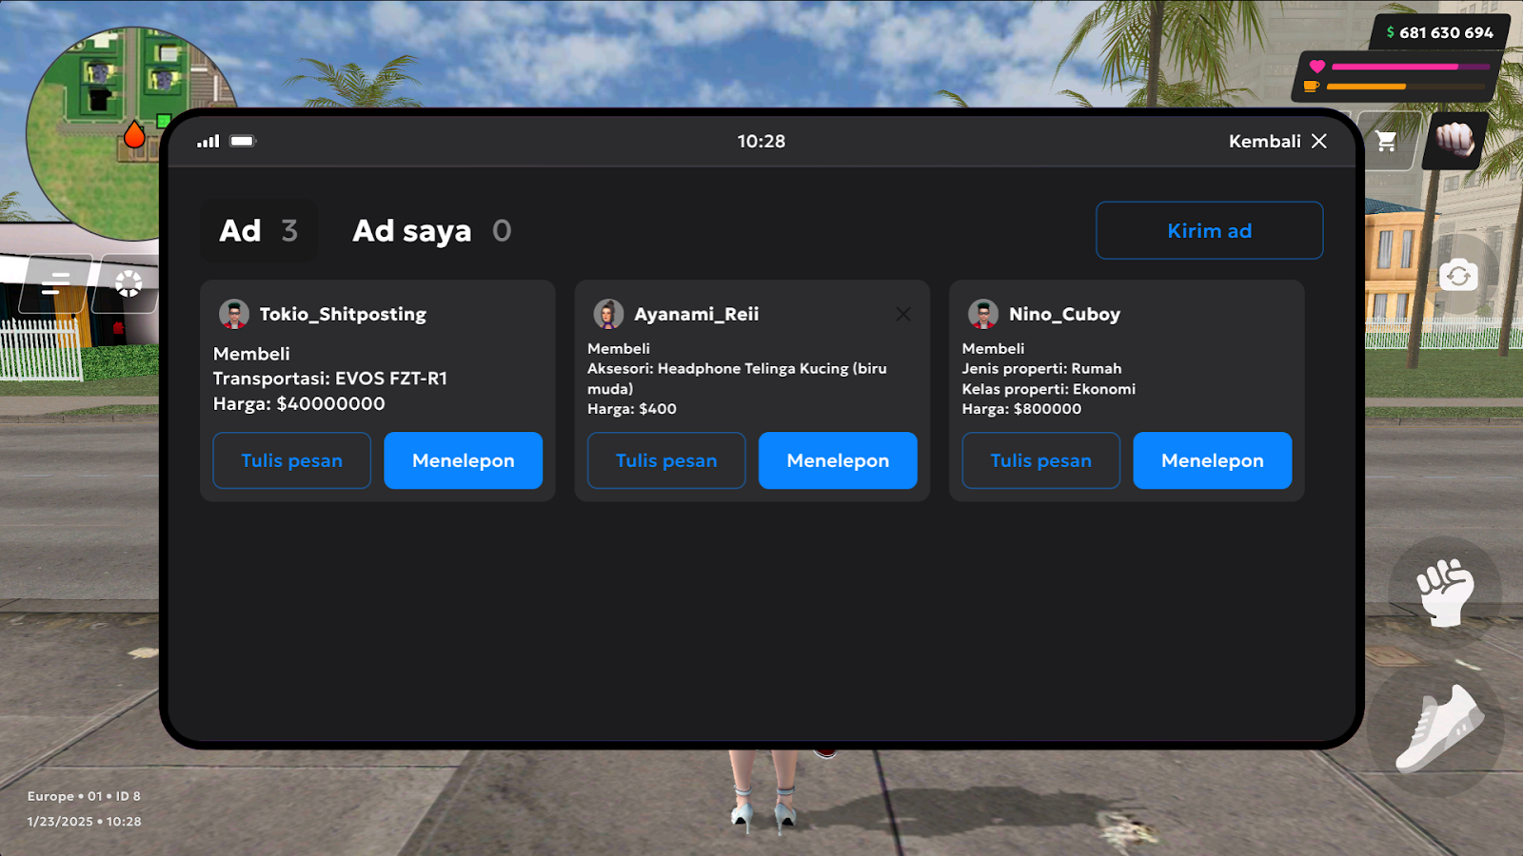
Task: Click the Harga: $800000 text
Action: [x=1021, y=409]
